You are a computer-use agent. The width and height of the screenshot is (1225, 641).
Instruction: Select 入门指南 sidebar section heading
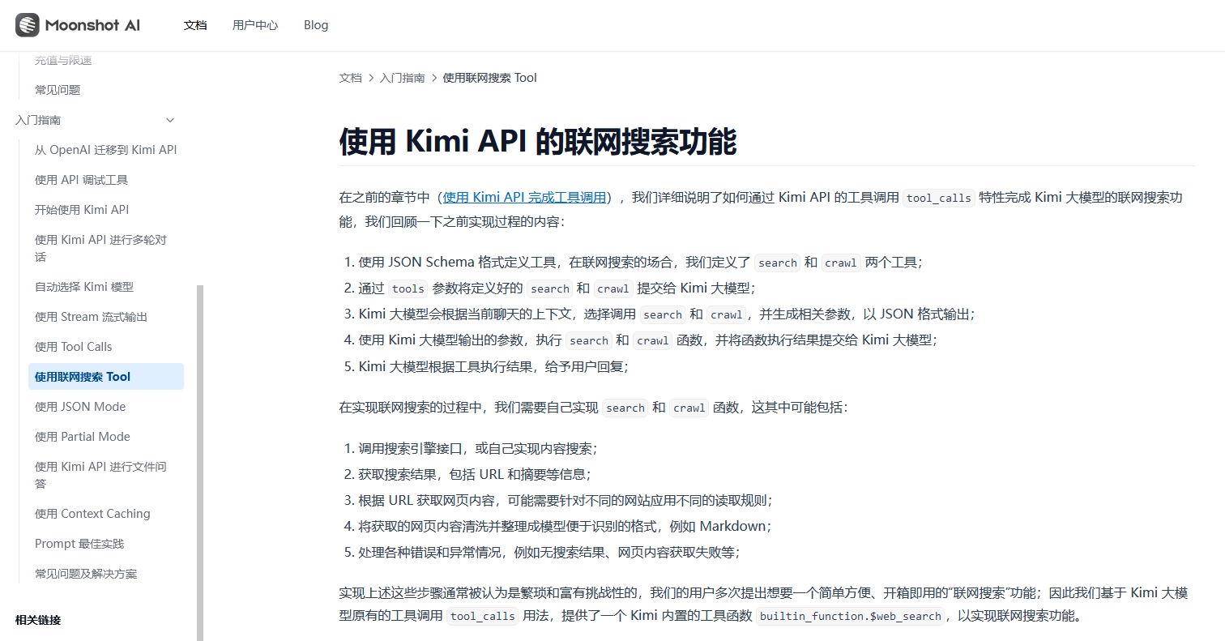pos(38,120)
